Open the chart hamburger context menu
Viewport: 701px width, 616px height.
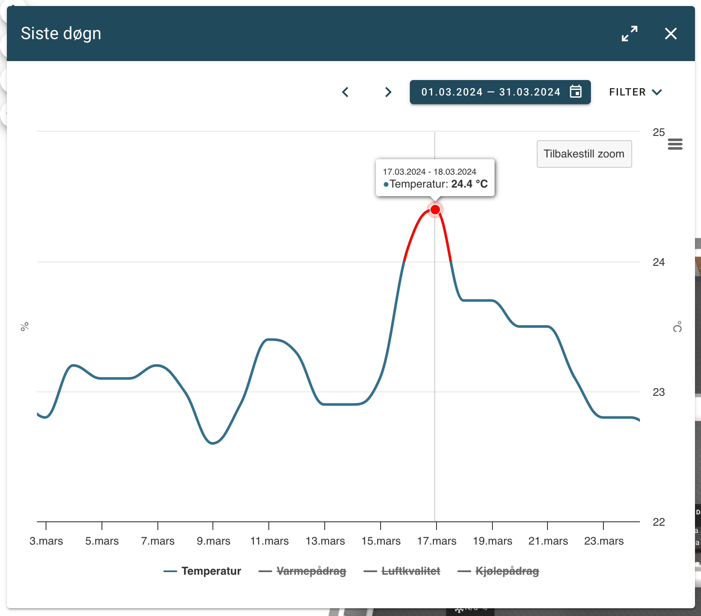pos(675,144)
